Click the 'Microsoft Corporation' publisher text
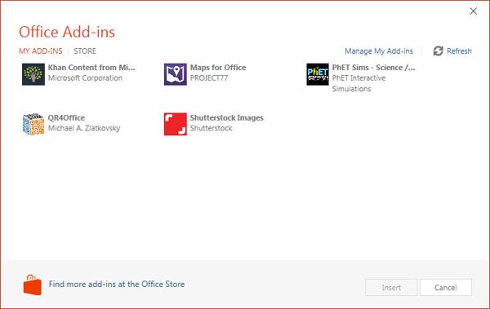 tap(85, 78)
